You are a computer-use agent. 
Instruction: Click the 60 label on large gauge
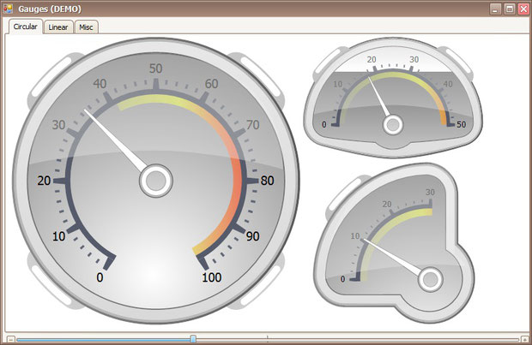click(211, 84)
